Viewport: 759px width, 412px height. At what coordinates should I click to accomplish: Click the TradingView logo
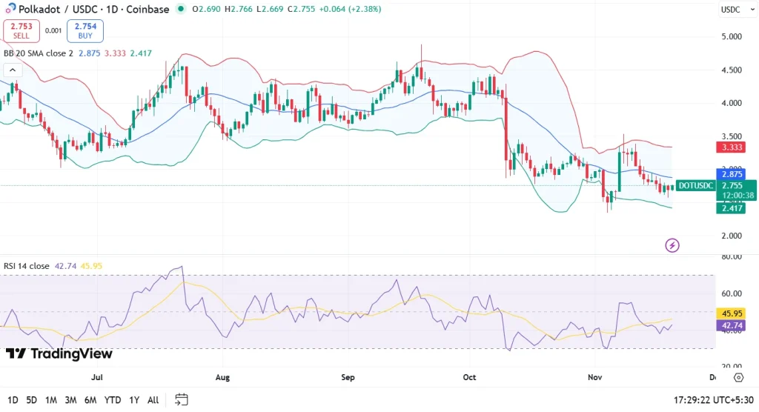pos(59,353)
